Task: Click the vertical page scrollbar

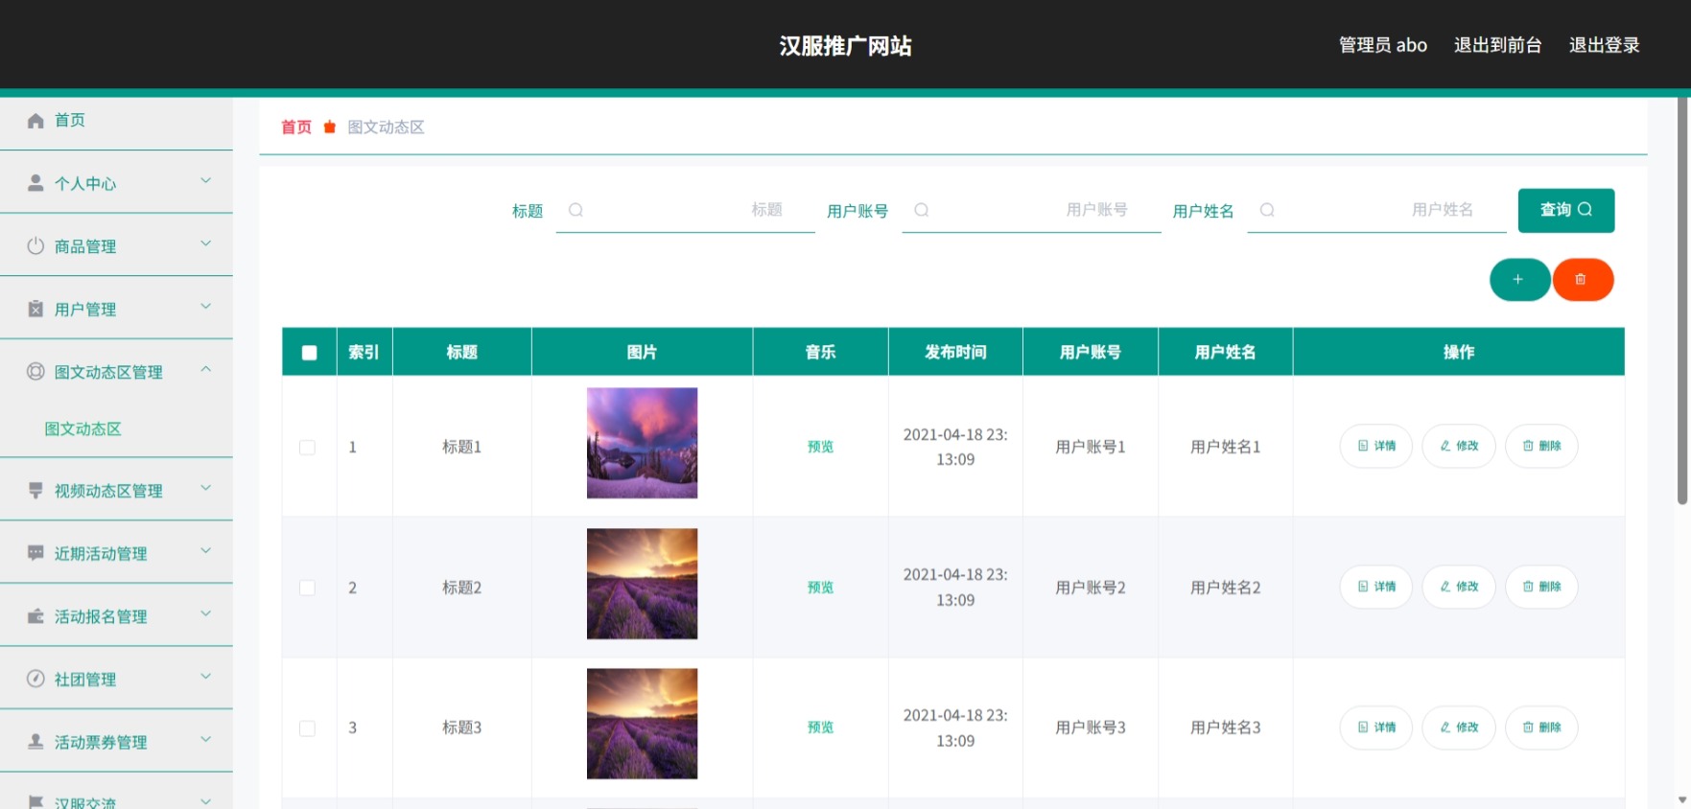Action: point(1682,301)
